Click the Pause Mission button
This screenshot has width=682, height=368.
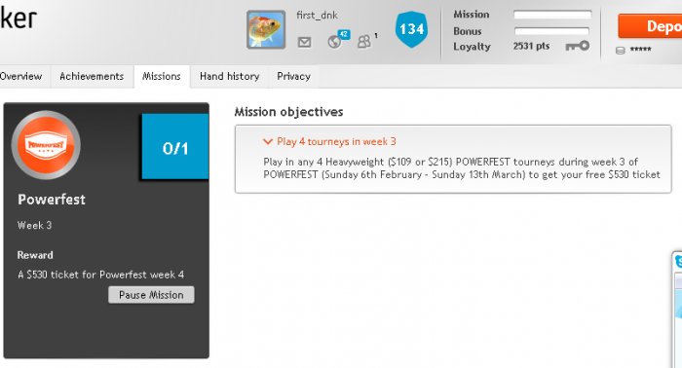coord(151,295)
